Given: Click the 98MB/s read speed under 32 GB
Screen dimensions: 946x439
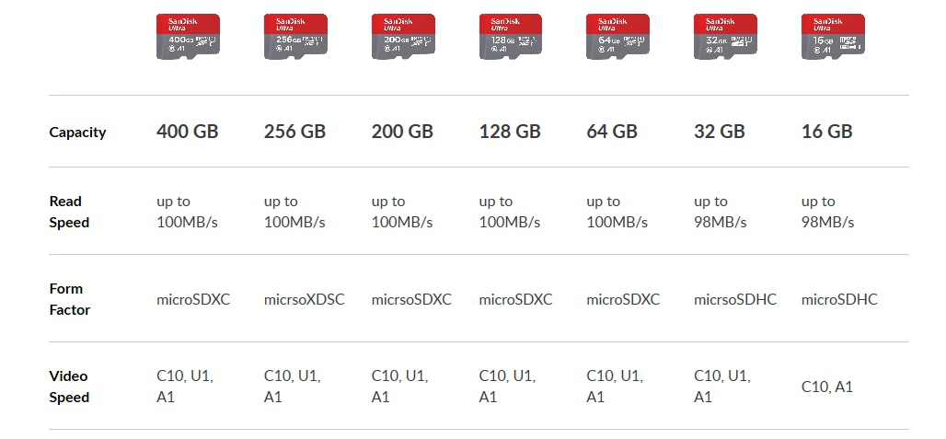Looking at the screenshot, I should coord(721,223).
